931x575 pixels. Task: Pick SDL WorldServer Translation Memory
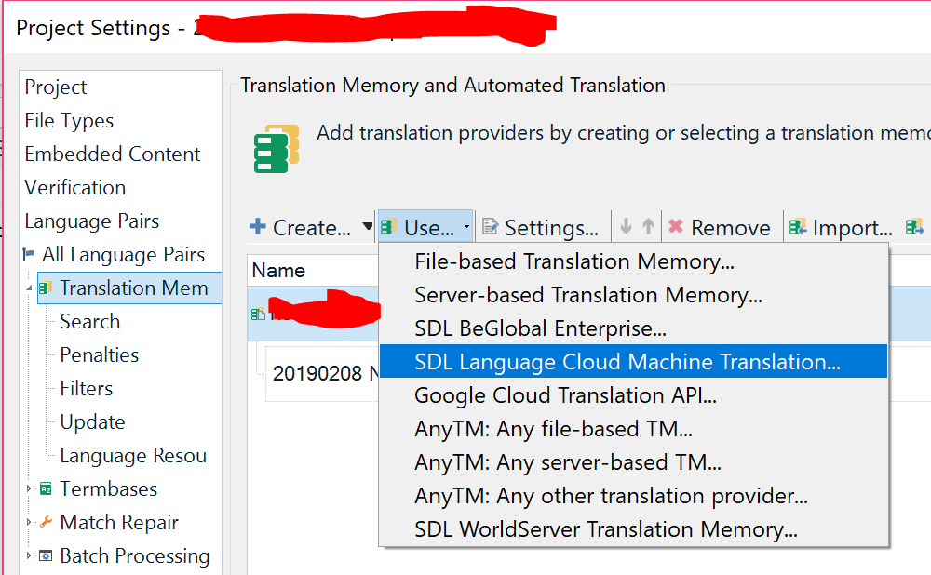point(633,529)
